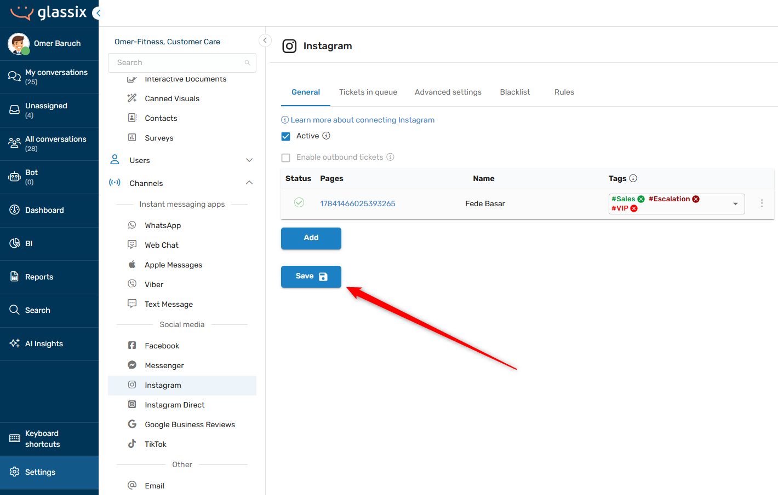Viewport: 778px width, 495px height.
Task: Click the Instagram Direct icon
Action: [x=132, y=404]
